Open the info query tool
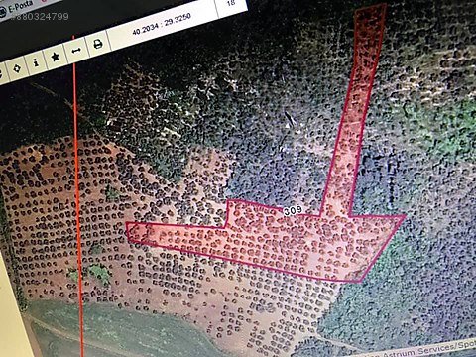 pyautogui.click(x=36, y=61)
